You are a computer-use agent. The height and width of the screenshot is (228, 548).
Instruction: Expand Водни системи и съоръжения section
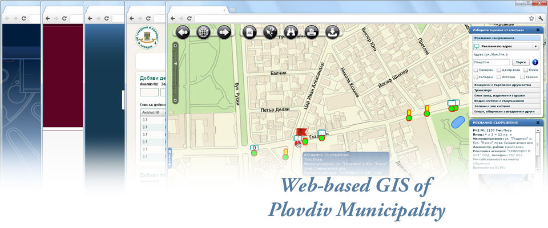[x=506, y=100]
